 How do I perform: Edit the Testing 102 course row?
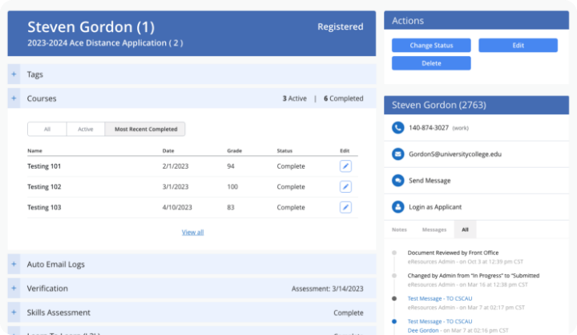[x=345, y=186]
